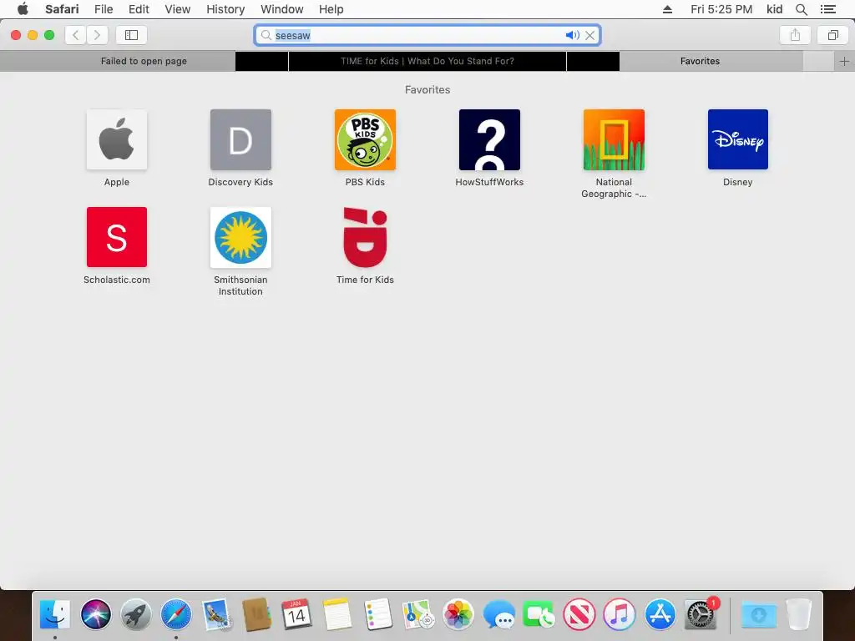Screen dimensions: 855x641
Task: Open Notes from the Dock
Action: point(337,614)
